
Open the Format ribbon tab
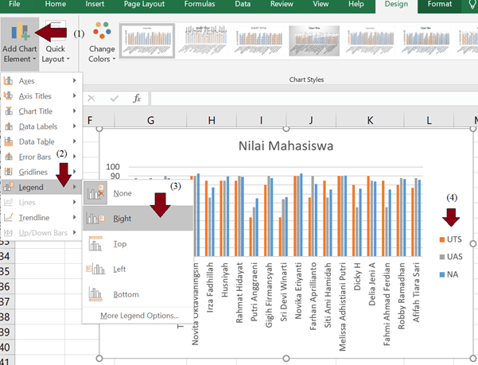440,5
